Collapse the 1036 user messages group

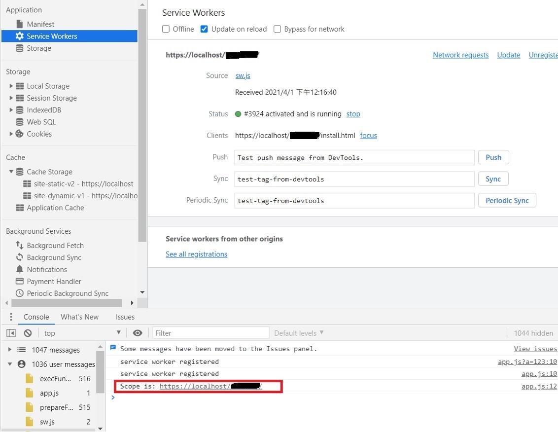[9, 364]
